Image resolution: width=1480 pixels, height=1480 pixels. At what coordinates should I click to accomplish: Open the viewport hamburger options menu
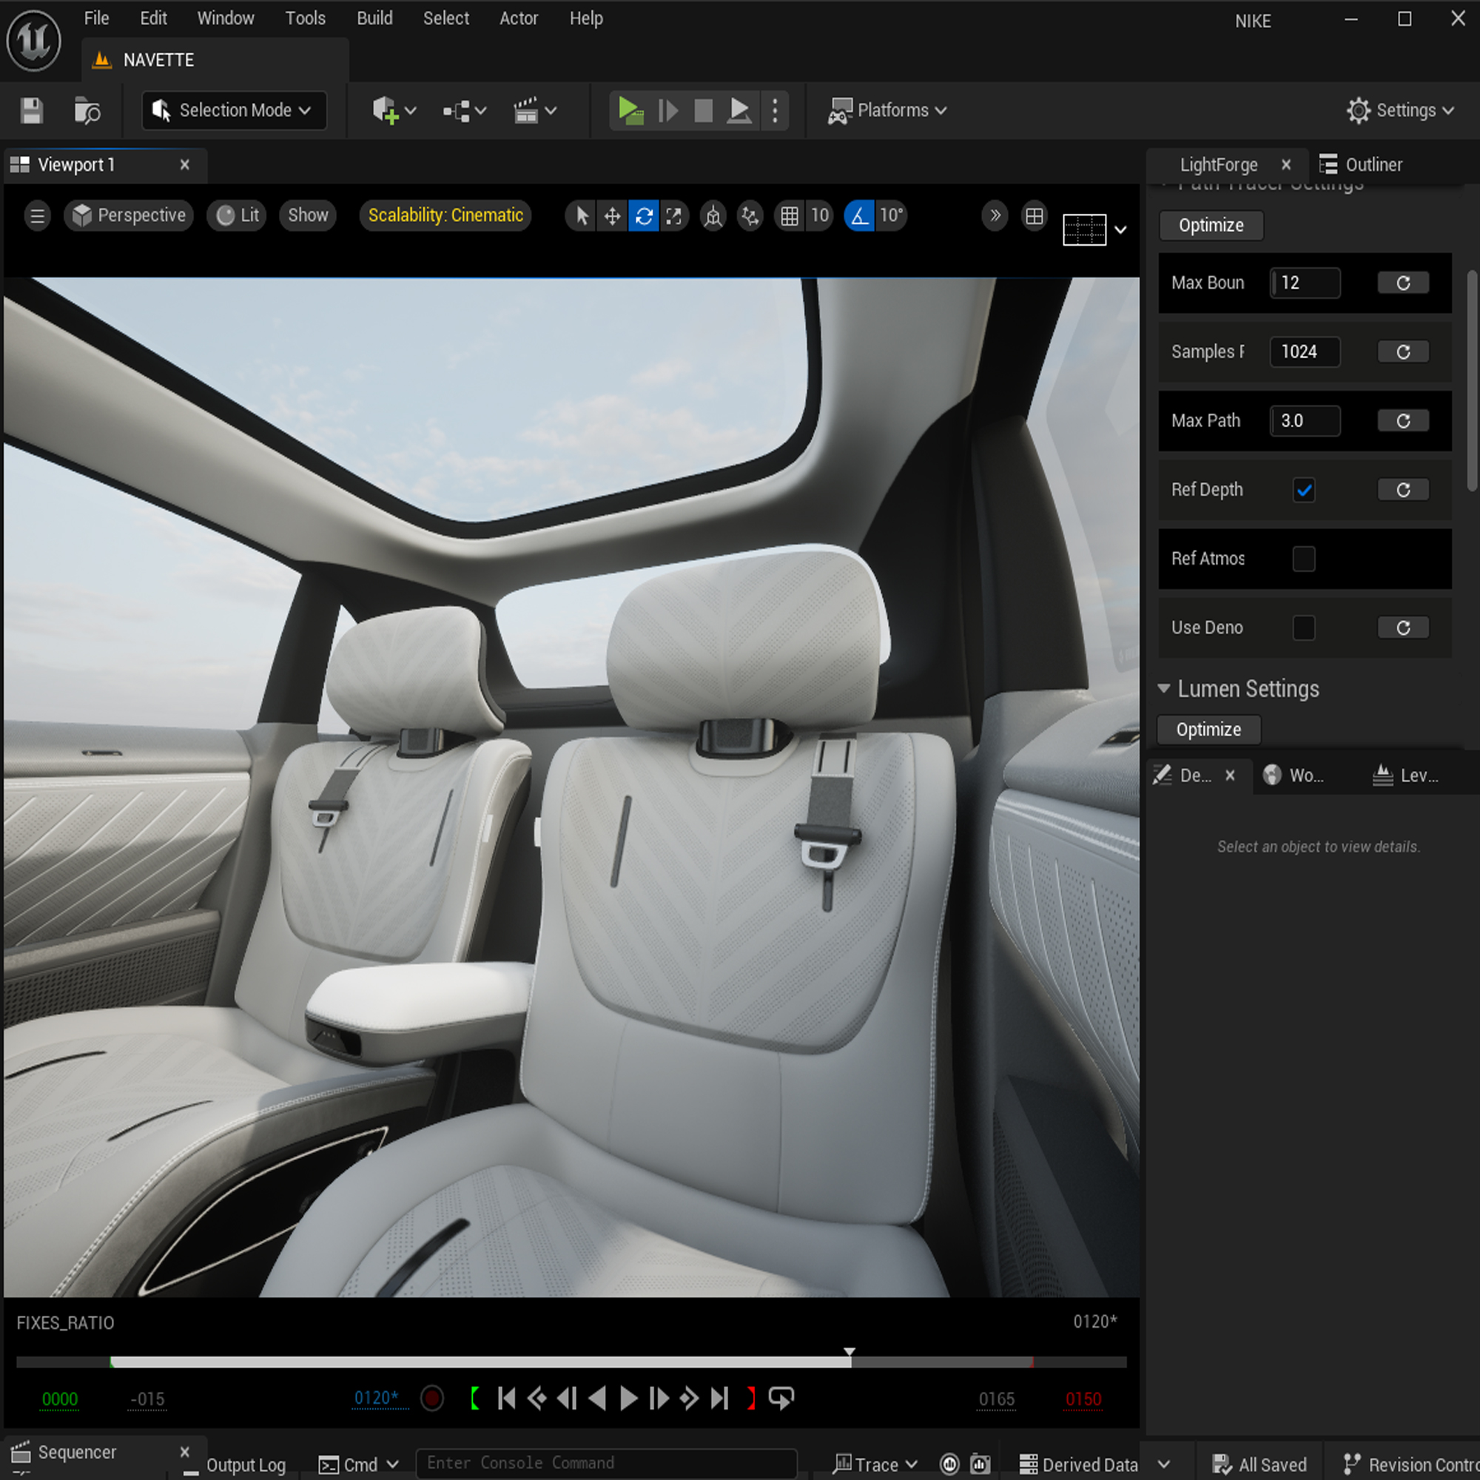(x=37, y=216)
